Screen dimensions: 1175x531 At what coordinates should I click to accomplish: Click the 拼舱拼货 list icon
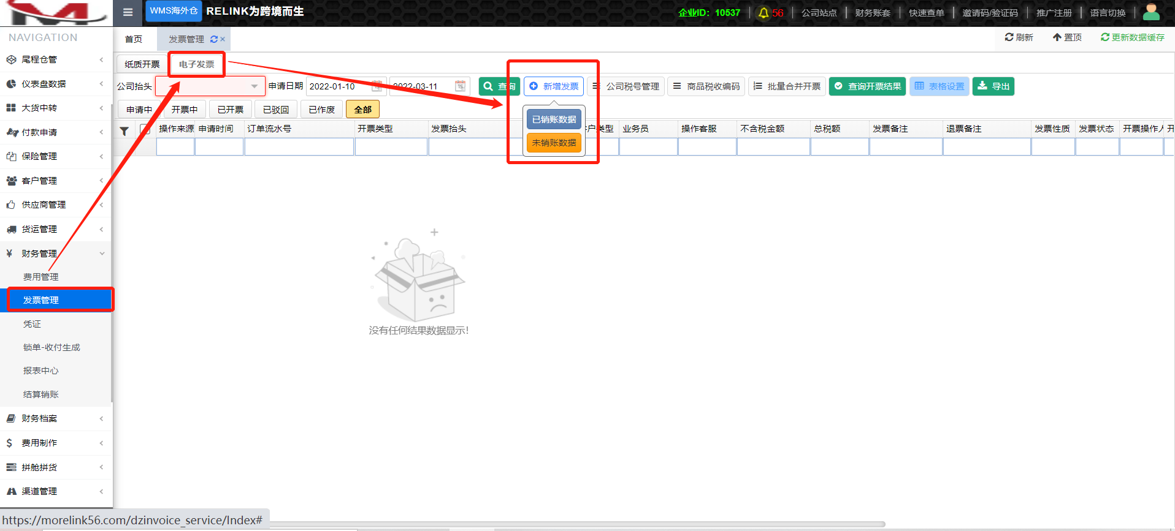coord(11,467)
